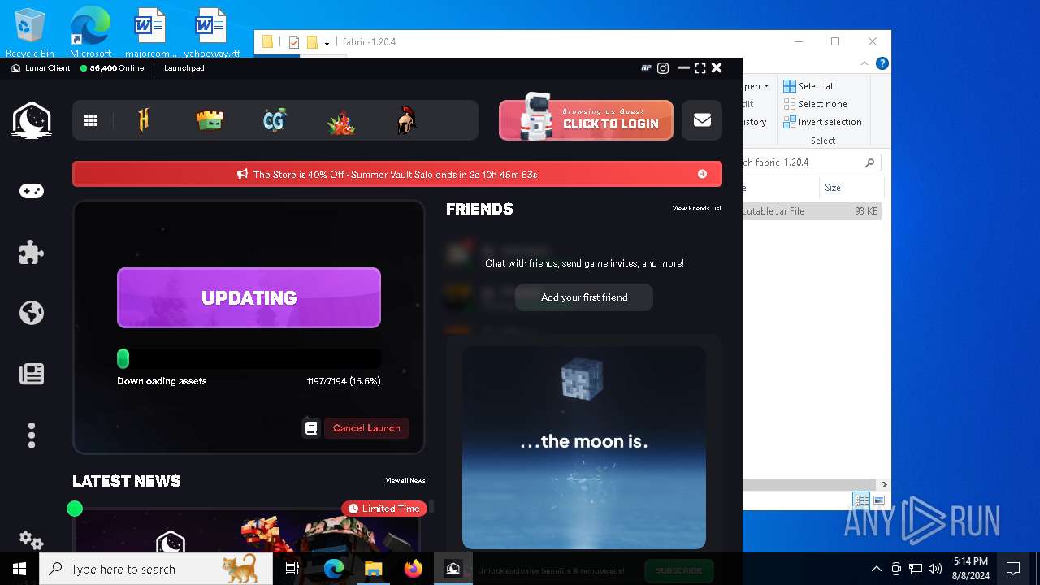
Task: Open the puzzle piece mods section
Action: point(32,252)
